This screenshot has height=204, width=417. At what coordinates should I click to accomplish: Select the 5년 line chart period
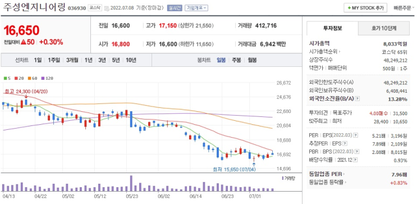[x=116, y=60]
